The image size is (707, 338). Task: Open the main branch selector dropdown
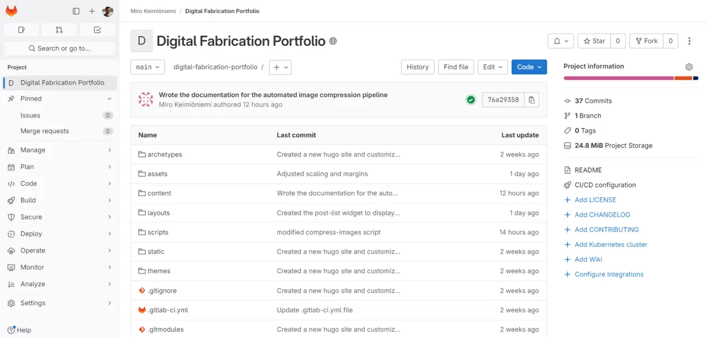point(147,67)
